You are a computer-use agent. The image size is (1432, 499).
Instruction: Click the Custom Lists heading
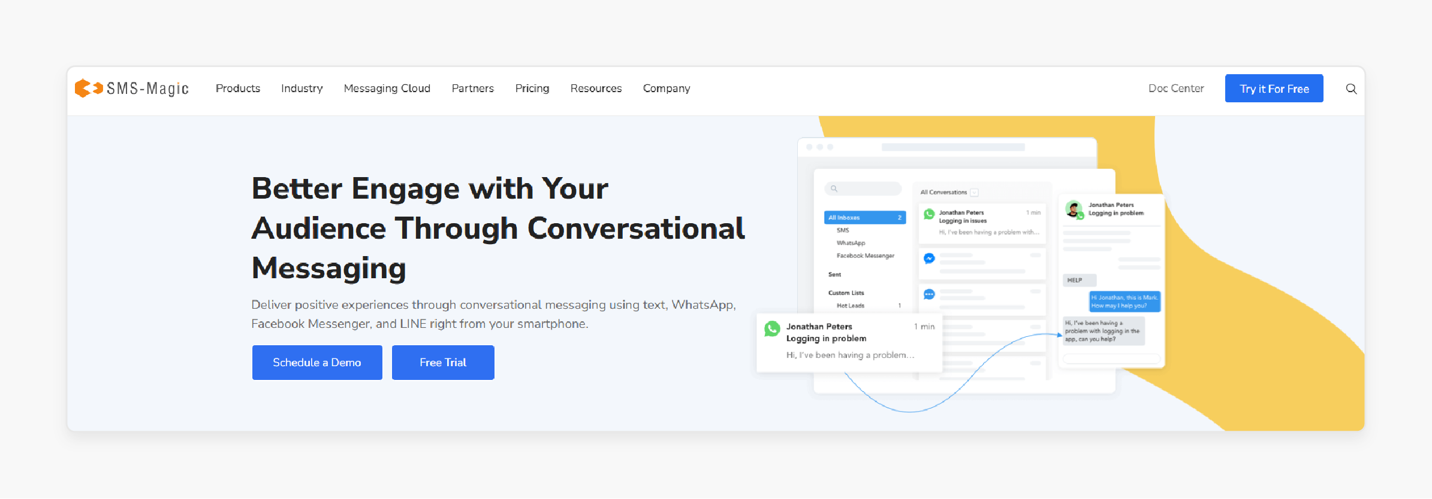click(846, 293)
